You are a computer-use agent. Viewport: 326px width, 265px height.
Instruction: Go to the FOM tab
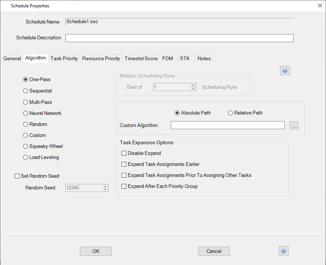point(167,58)
